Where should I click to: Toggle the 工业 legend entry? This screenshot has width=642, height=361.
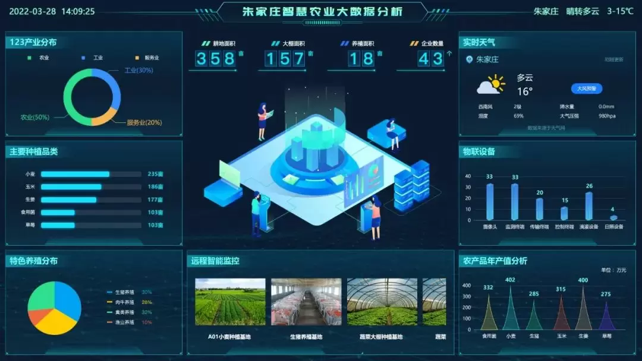click(93, 58)
